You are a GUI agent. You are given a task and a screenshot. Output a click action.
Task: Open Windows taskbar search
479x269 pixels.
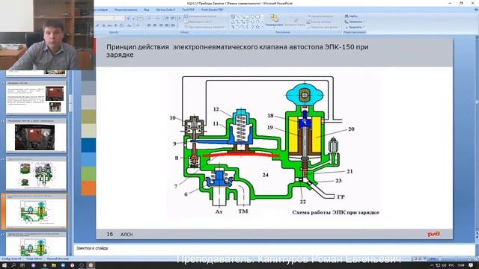pyautogui.click(x=13, y=265)
